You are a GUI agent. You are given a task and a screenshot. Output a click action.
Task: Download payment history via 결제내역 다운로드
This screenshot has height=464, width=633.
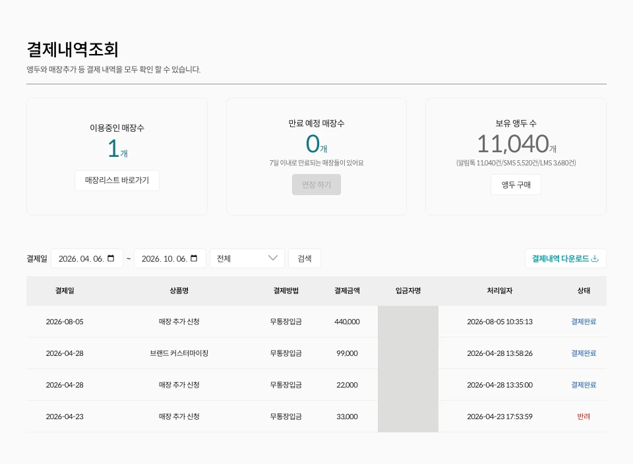566,258
